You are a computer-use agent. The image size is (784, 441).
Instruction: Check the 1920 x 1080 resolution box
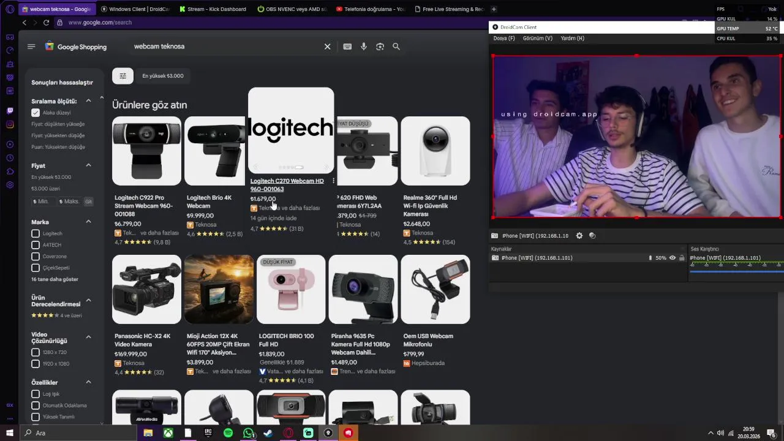click(36, 364)
